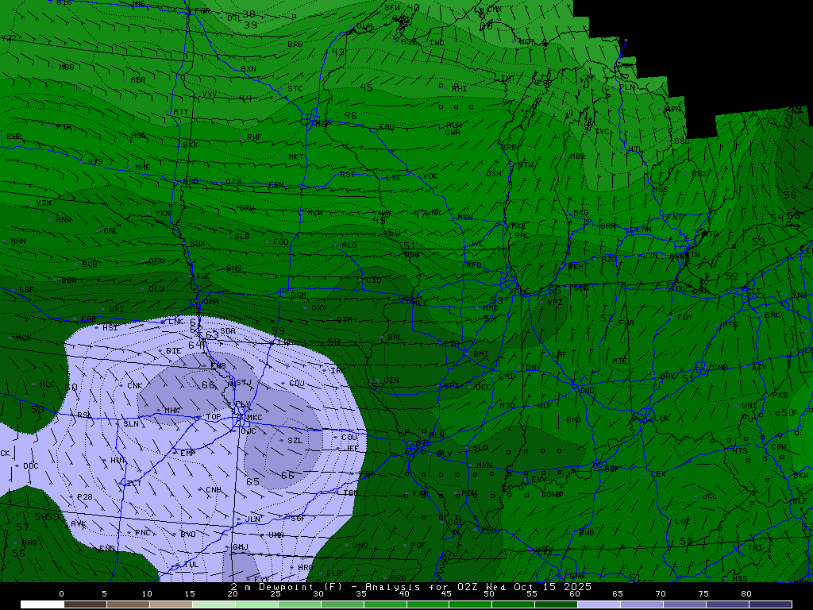The width and height of the screenshot is (813, 610).
Task: Click the 65-70 purple legend swatch
Action: 642,604
